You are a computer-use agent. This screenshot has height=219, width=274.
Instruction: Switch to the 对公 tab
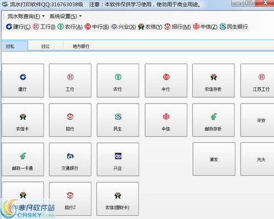(x=45, y=46)
